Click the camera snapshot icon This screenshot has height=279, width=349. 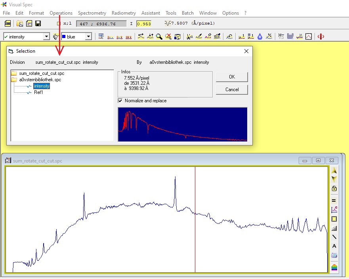coord(334,255)
